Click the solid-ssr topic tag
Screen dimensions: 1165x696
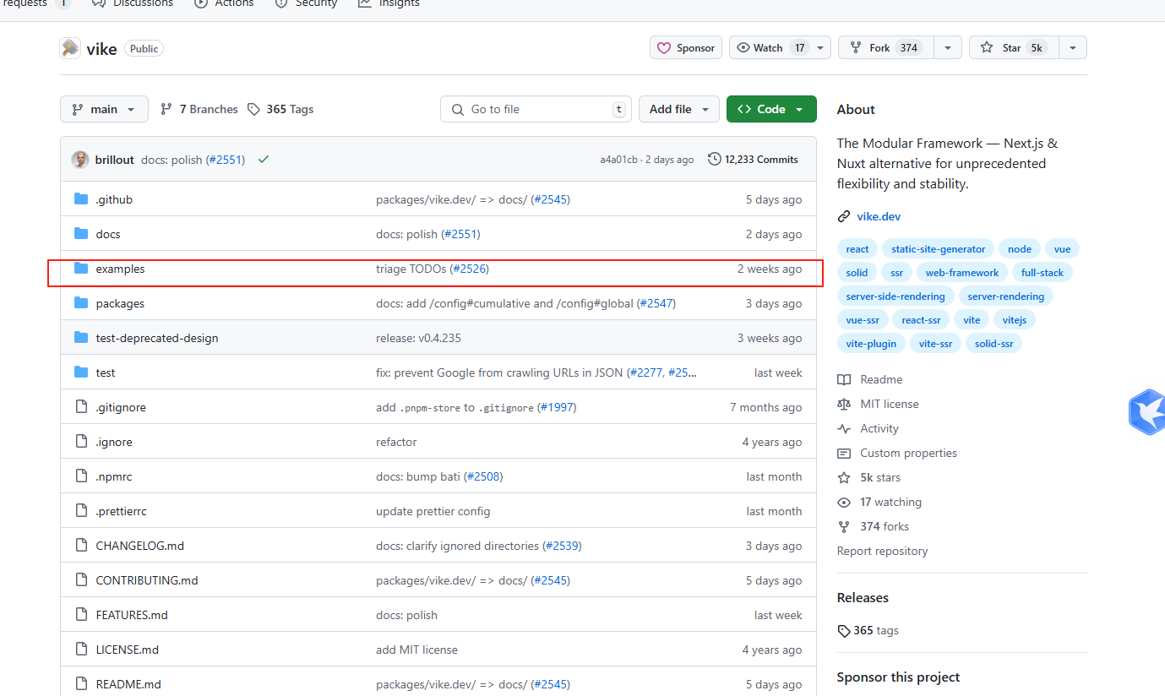(994, 344)
